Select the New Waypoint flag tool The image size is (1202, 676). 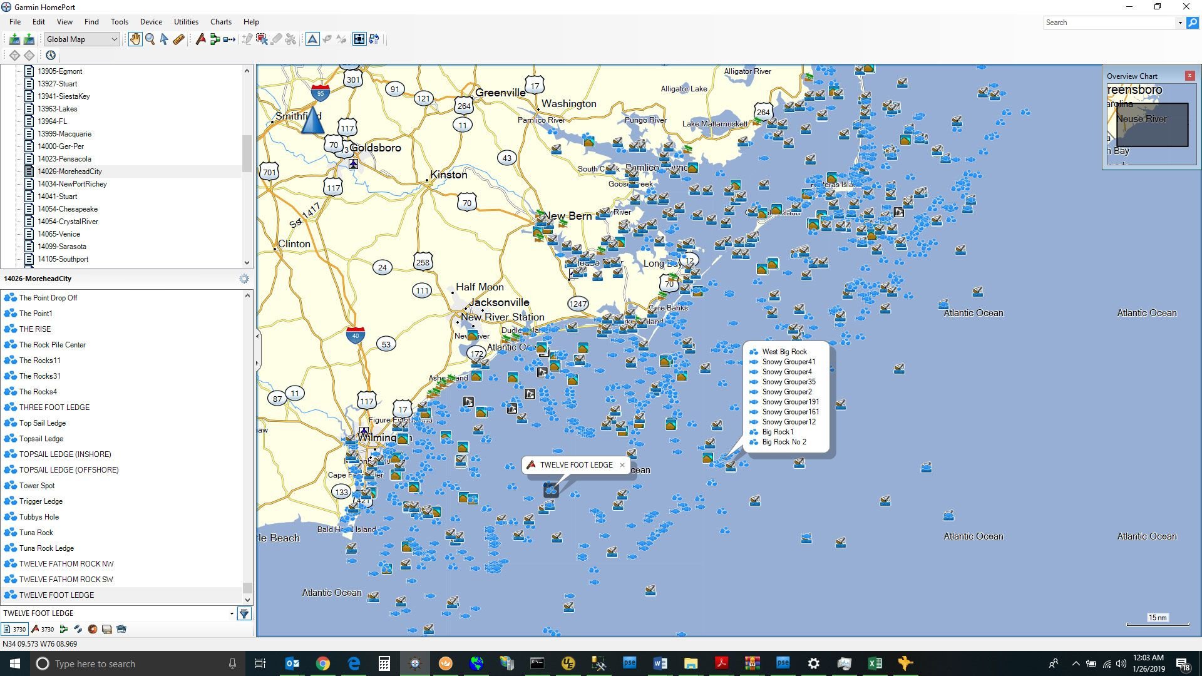[200, 39]
